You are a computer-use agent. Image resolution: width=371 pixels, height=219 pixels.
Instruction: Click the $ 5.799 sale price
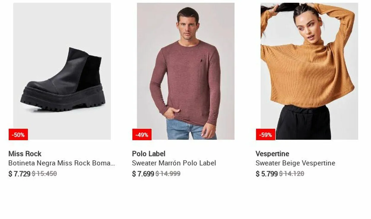pyautogui.click(x=267, y=174)
